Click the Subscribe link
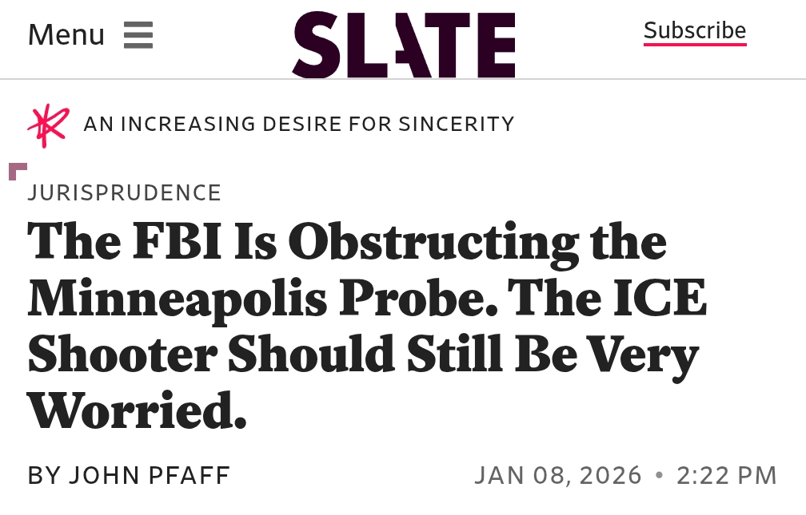This screenshot has height=515, width=806. point(694,30)
